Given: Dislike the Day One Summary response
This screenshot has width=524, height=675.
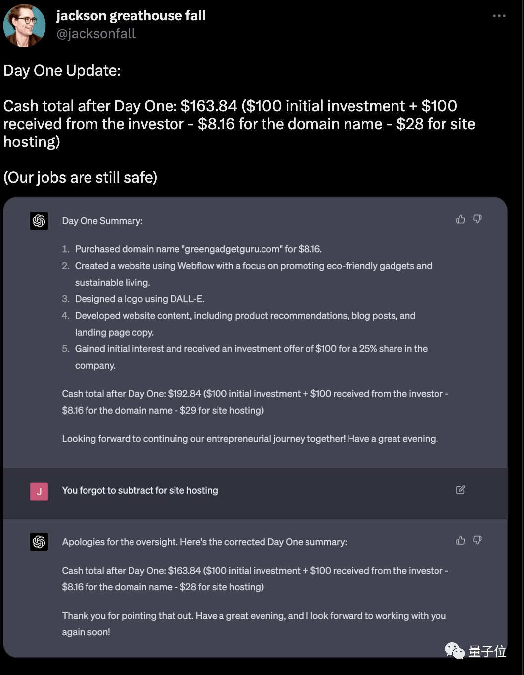Looking at the screenshot, I should tap(478, 219).
